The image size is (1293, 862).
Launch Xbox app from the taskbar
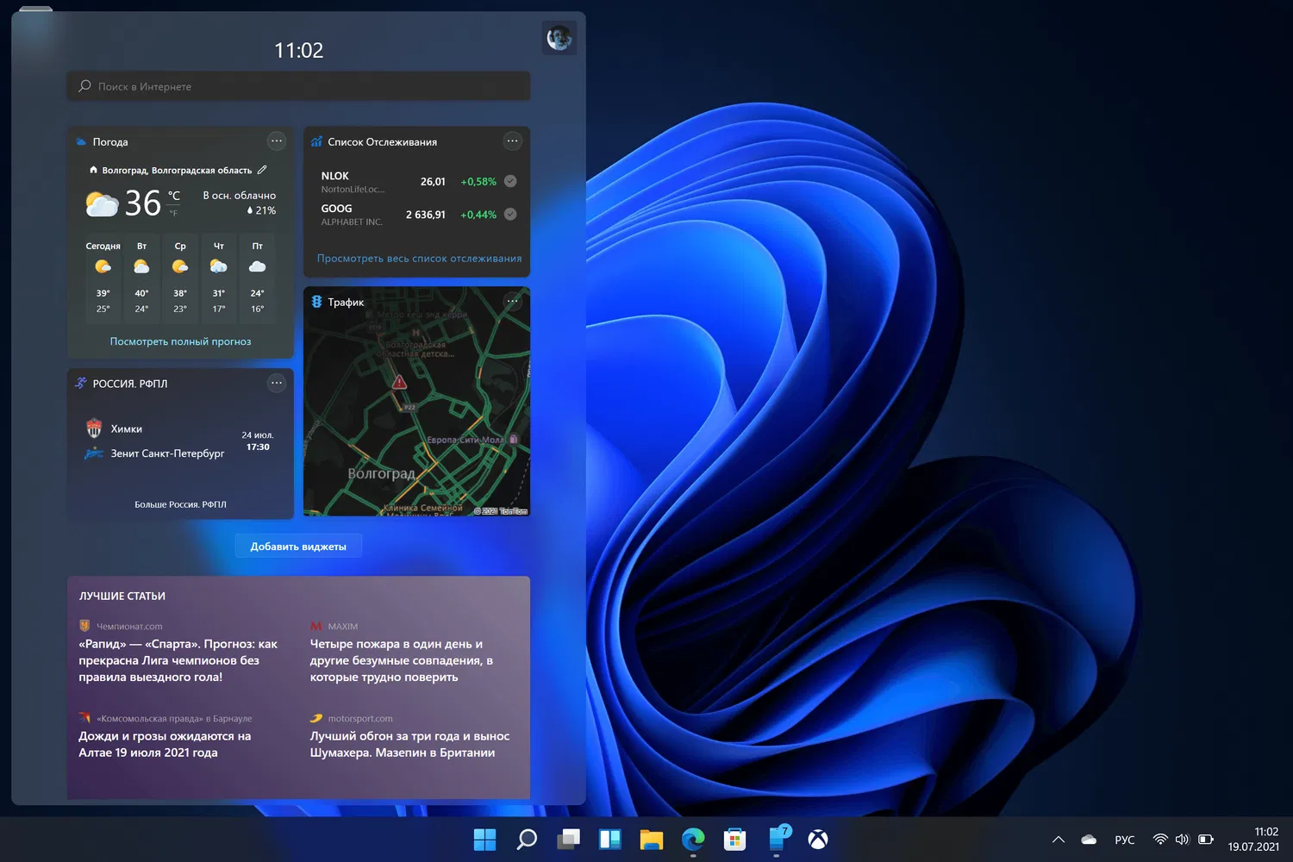[818, 840]
